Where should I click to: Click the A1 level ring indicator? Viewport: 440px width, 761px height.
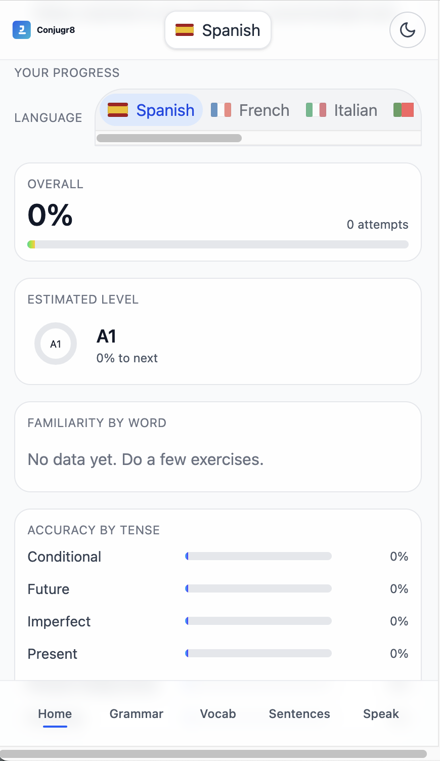(56, 344)
